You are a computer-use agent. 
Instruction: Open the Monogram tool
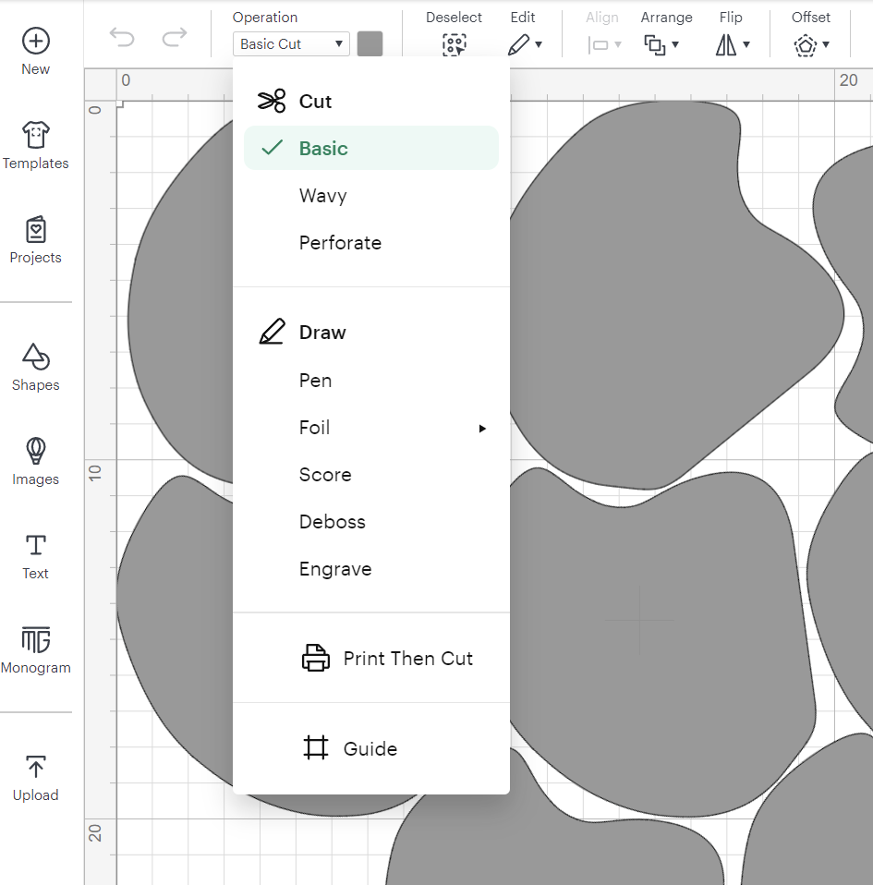(x=35, y=641)
